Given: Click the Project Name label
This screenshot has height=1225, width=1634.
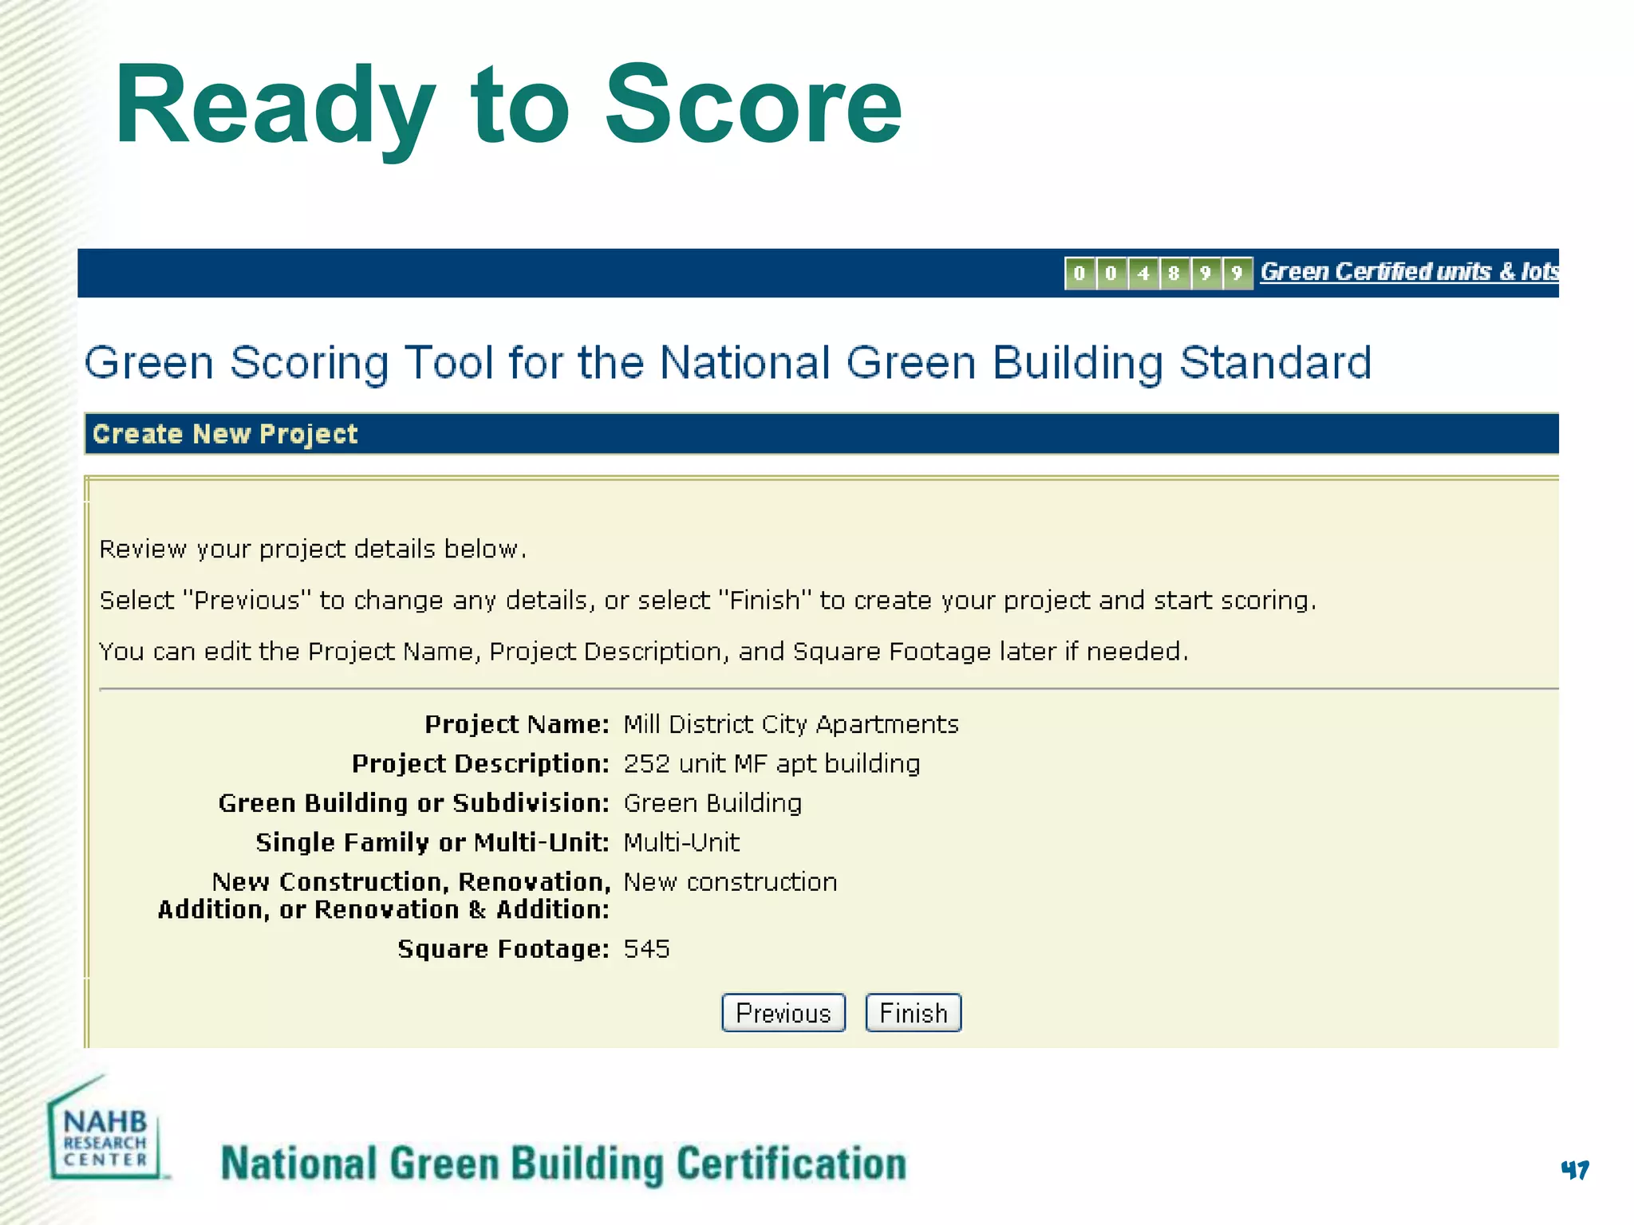Looking at the screenshot, I should pyautogui.click(x=516, y=724).
